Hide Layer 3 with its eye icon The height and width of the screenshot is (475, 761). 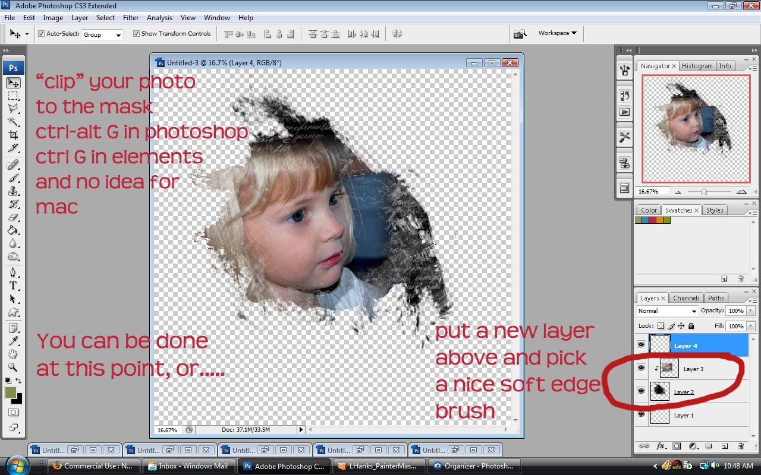point(641,368)
